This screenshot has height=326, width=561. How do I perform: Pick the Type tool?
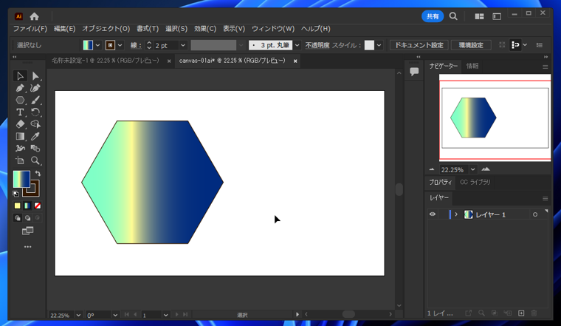tap(20, 112)
